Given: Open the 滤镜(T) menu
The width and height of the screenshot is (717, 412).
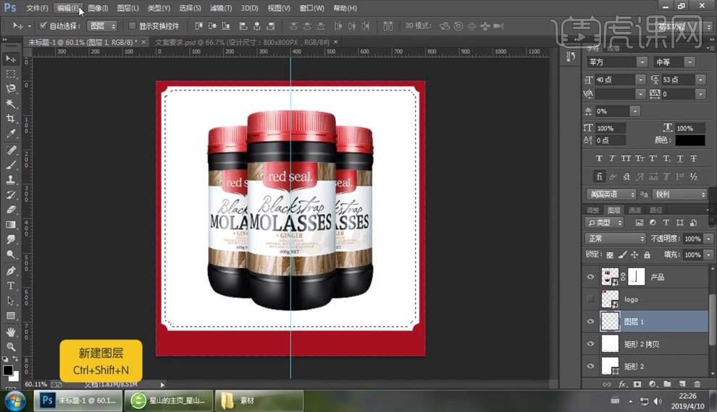Looking at the screenshot, I should point(221,8).
